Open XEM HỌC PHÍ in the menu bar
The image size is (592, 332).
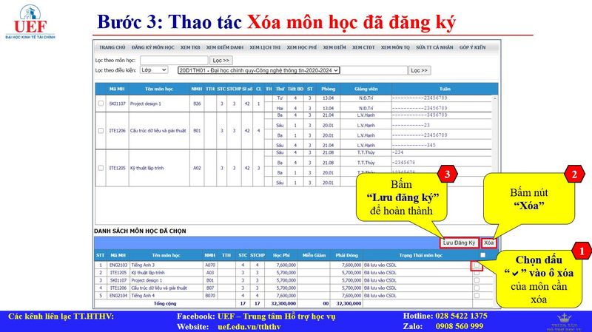pos(301,47)
